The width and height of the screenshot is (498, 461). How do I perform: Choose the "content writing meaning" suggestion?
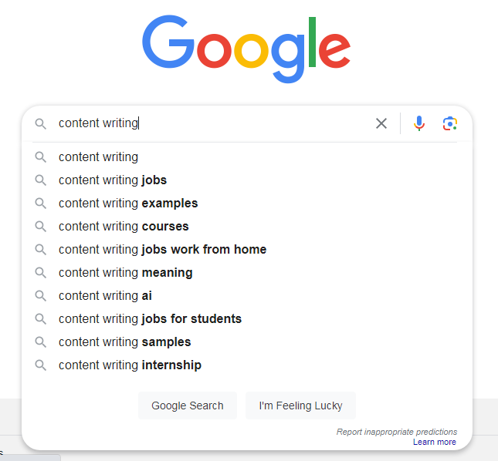click(125, 273)
